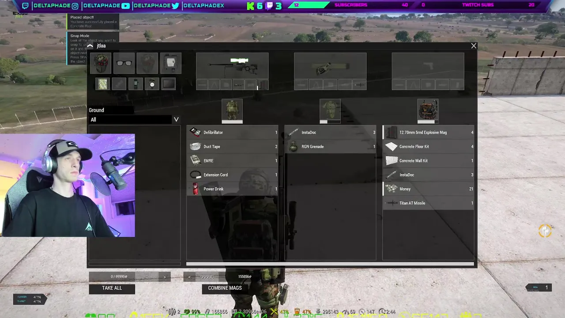
Task: Select the Duct Tape item
Action: point(232,147)
